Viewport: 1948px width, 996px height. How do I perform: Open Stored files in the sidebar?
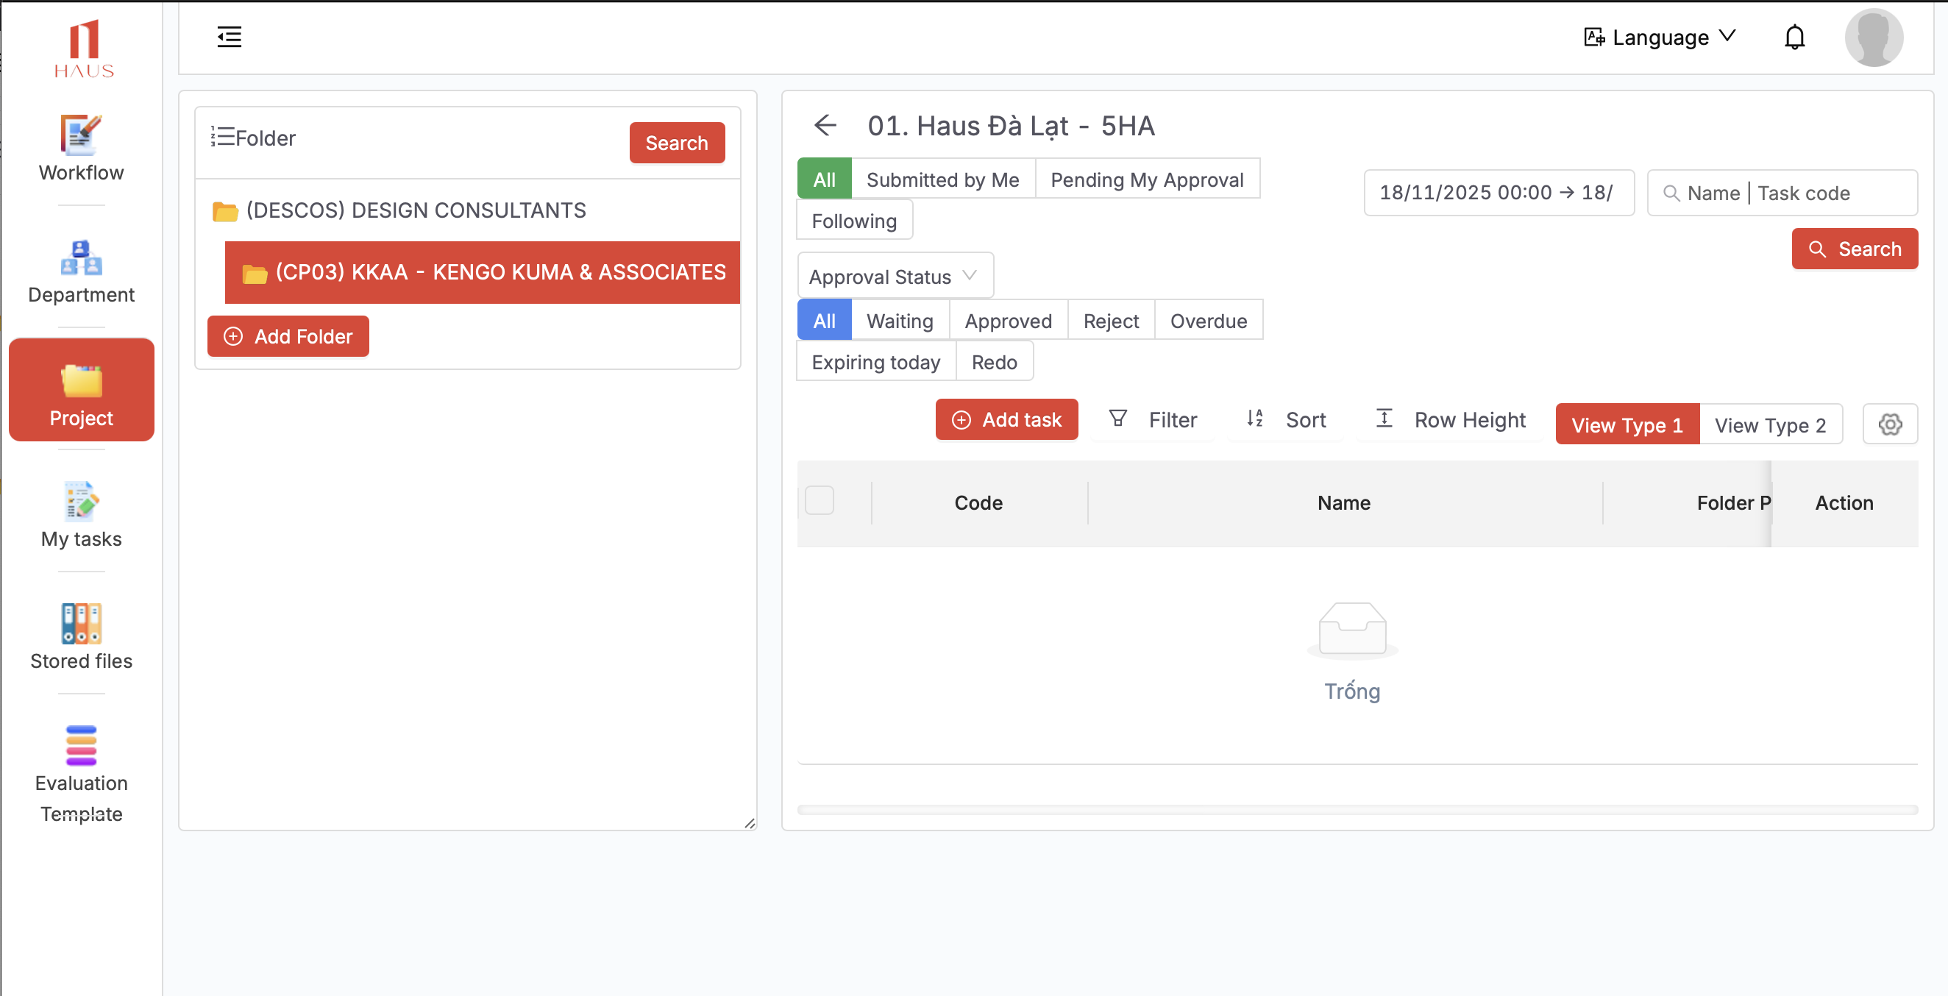pyautogui.click(x=81, y=637)
